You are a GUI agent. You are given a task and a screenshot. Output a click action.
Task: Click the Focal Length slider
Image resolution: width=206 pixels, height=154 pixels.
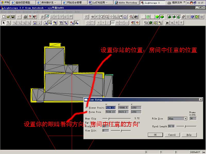(186, 126)
